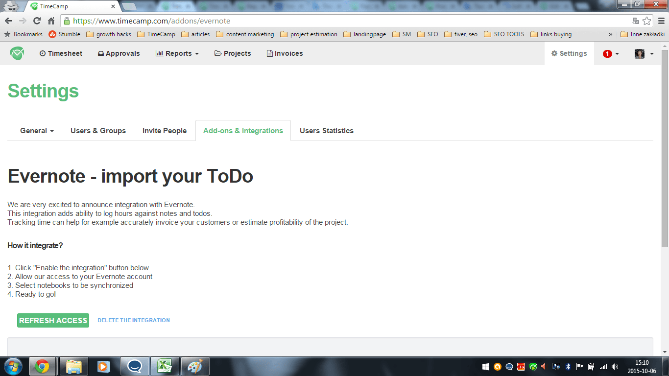This screenshot has width=669, height=376.
Task: Select the Add-ons & Integrations tab
Action: click(243, 131)
